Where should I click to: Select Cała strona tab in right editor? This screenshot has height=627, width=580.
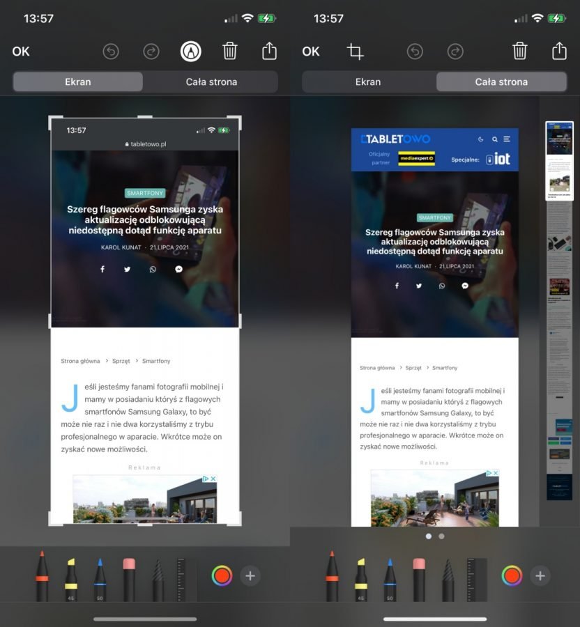(501, 82)
